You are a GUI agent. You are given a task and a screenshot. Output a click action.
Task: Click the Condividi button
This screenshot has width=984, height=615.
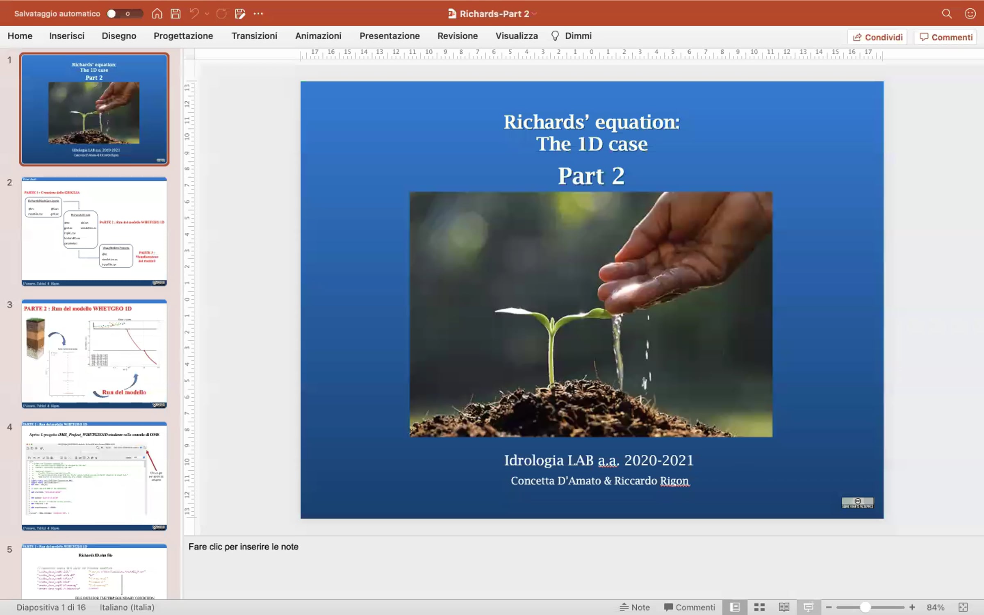[x=877, y=37]
